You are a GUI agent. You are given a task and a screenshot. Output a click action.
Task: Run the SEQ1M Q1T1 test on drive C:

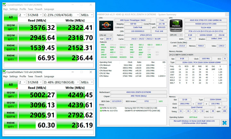11,37
